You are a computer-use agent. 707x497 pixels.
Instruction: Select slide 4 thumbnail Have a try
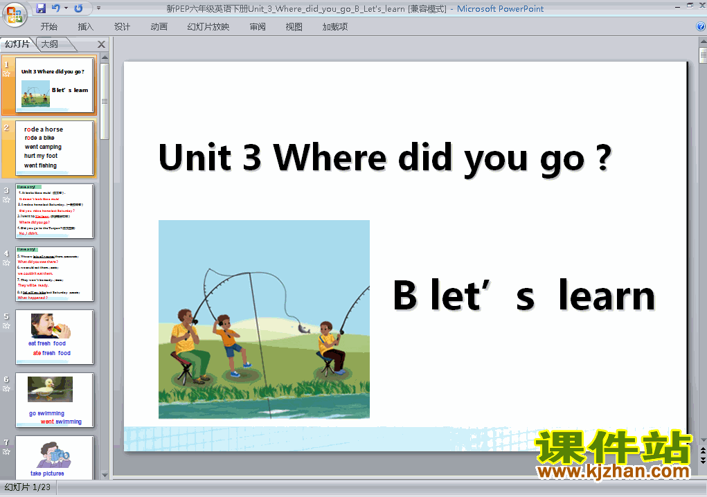point(54,274)
